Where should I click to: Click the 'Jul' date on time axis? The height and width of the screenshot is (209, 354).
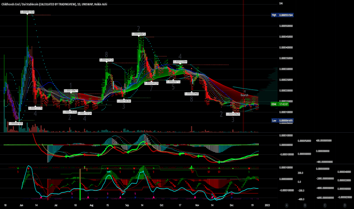pyautogui.click(x=56, y=205)
